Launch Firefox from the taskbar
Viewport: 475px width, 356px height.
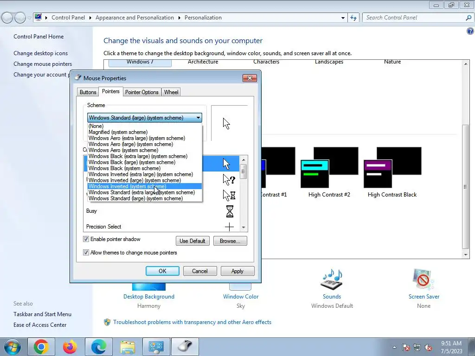click(x=70, y=347)
